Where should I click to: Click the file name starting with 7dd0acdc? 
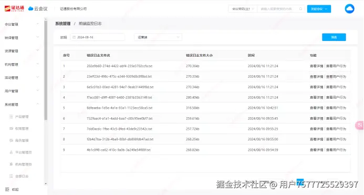[x=119, y=129]
